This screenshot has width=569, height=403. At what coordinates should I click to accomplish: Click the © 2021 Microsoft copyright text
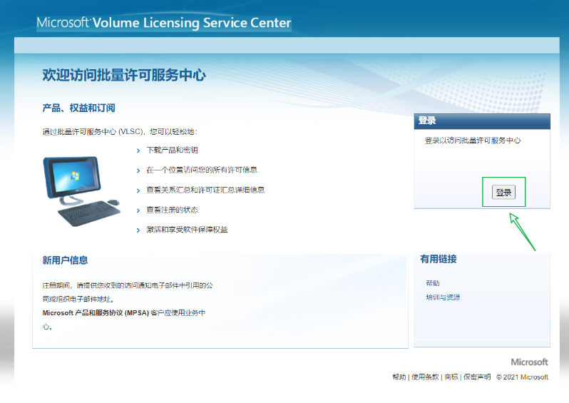[522, 377]
